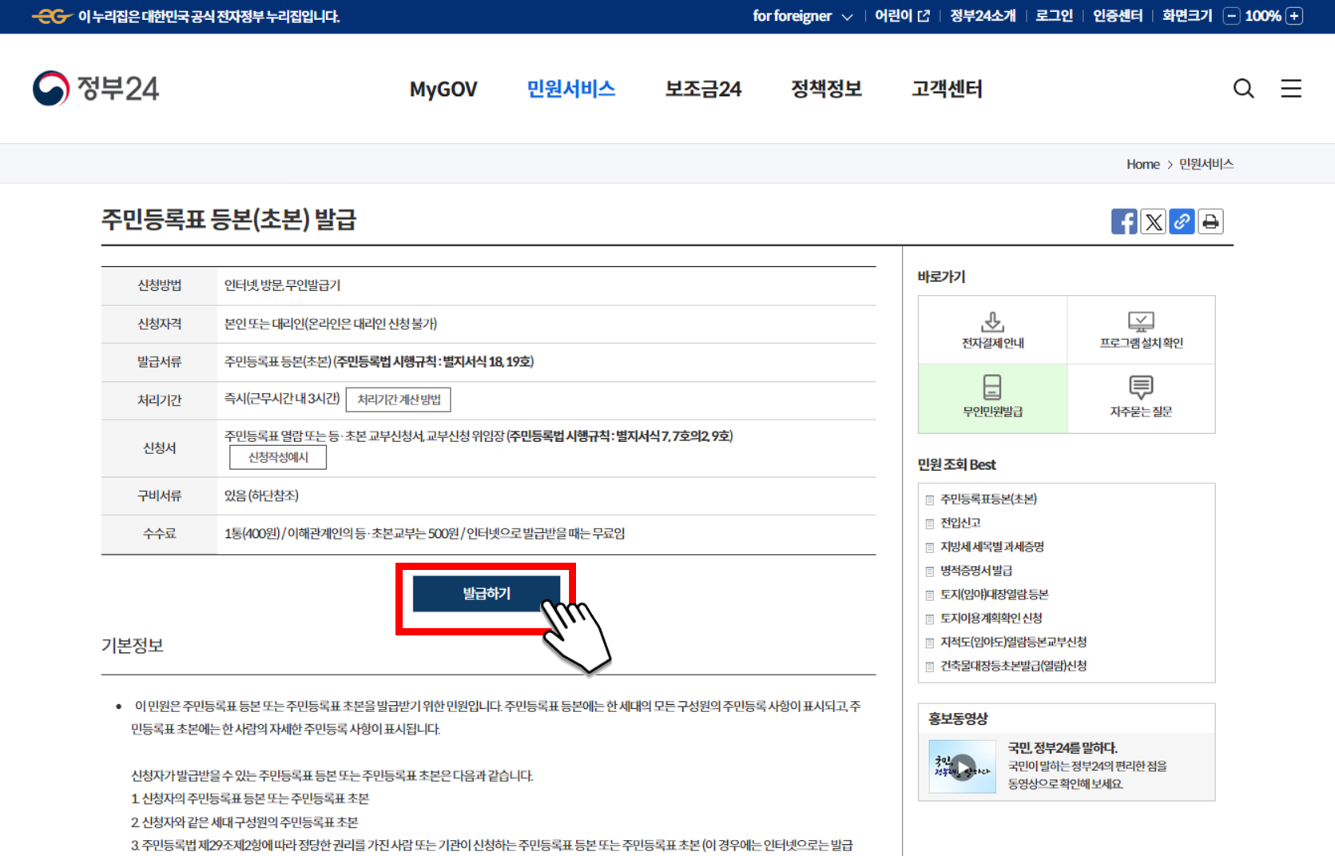This screenshot has height=856, width=1335.
Task: Open 처리기간 계산방법
Action: coord(398,400)
